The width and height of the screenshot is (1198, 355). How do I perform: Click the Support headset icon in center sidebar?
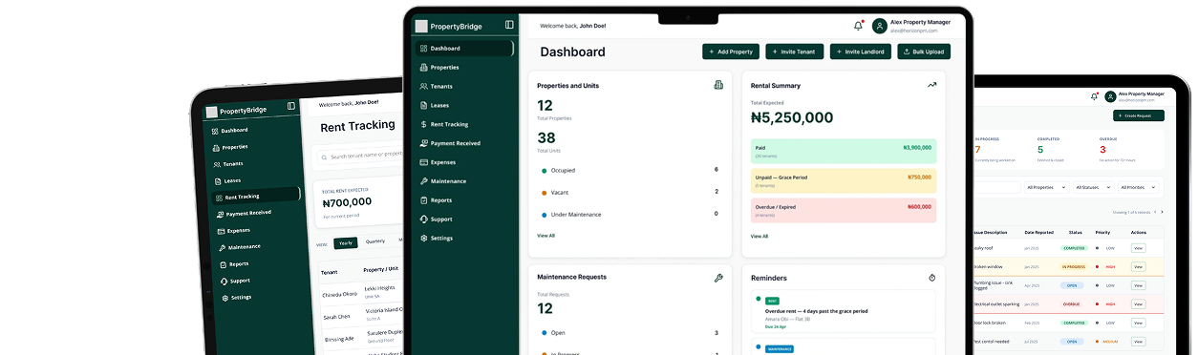(423, 219)
